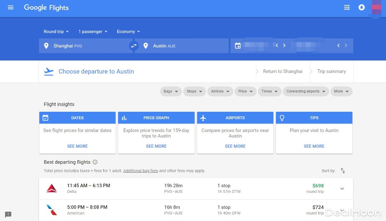Open the Stops filter

point(194,91)
